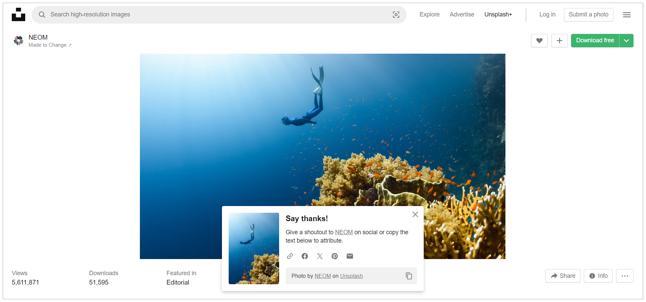Share on X (Twitter) icon
The height and width of the screenshot is (302, 646).
[320, 256]
